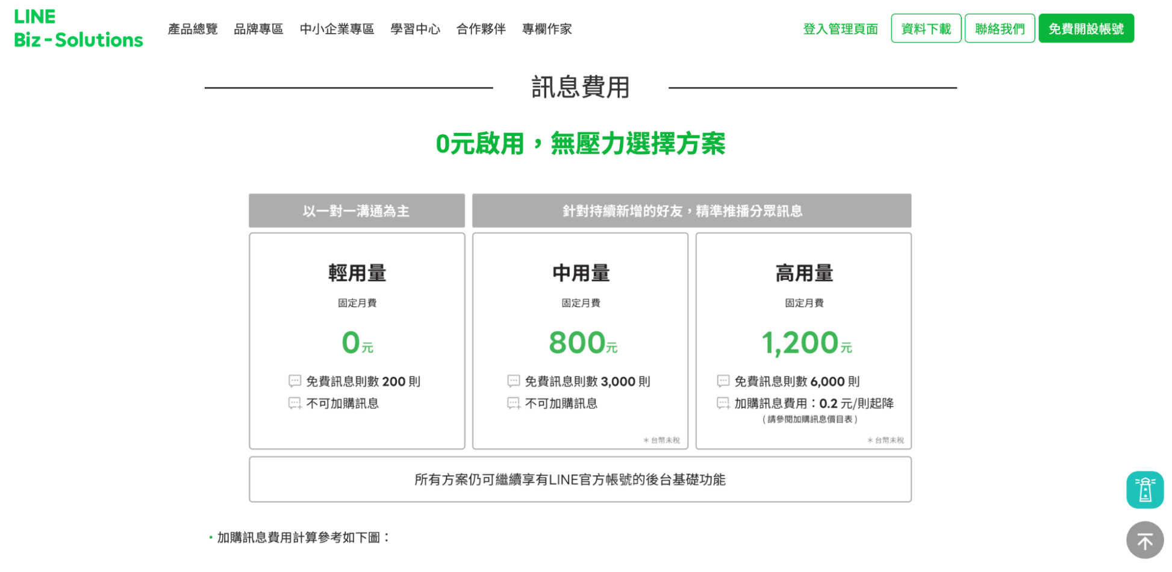1172x572 pixels.
Task: Open the 產品總覽 menu
Action: coord(193,29)
